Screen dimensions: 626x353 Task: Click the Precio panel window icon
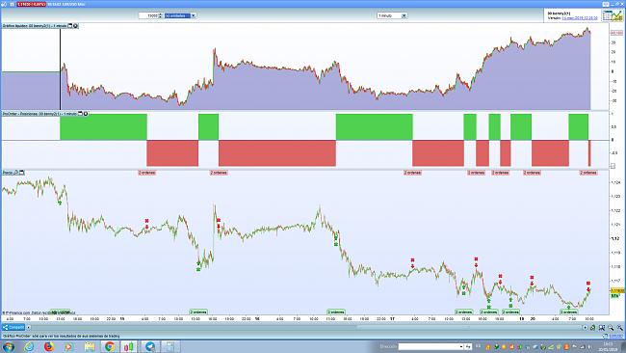pos(22,173)
